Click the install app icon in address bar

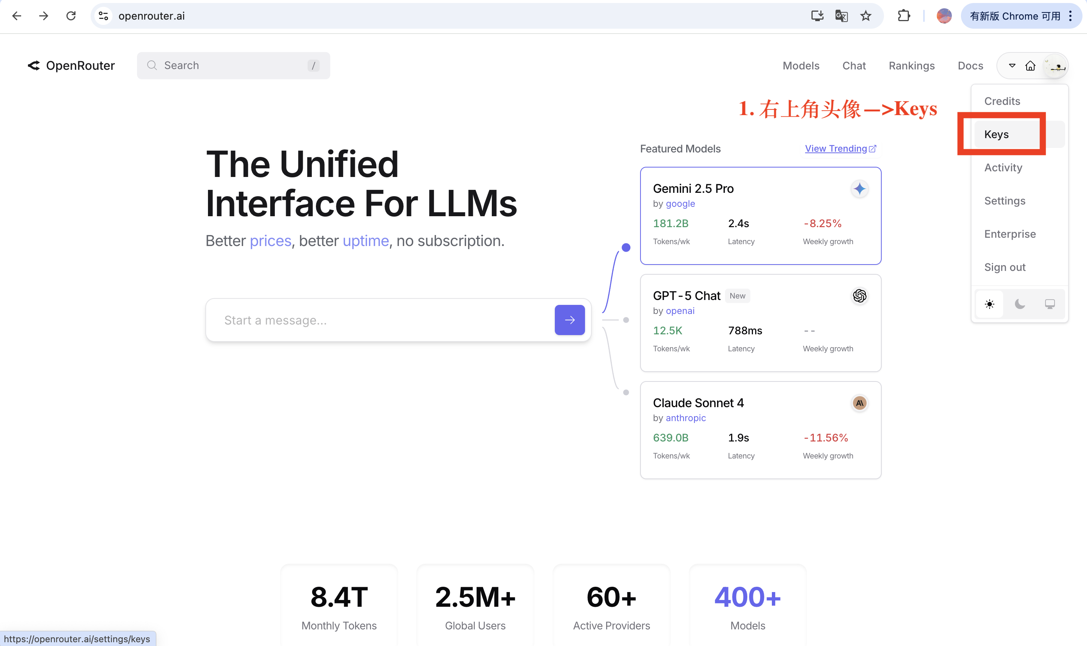(x=817, y=16)
